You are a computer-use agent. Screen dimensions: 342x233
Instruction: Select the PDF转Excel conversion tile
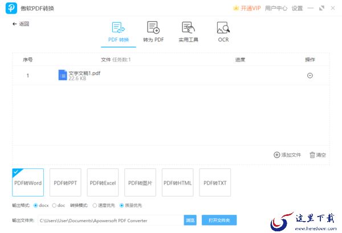103,182
